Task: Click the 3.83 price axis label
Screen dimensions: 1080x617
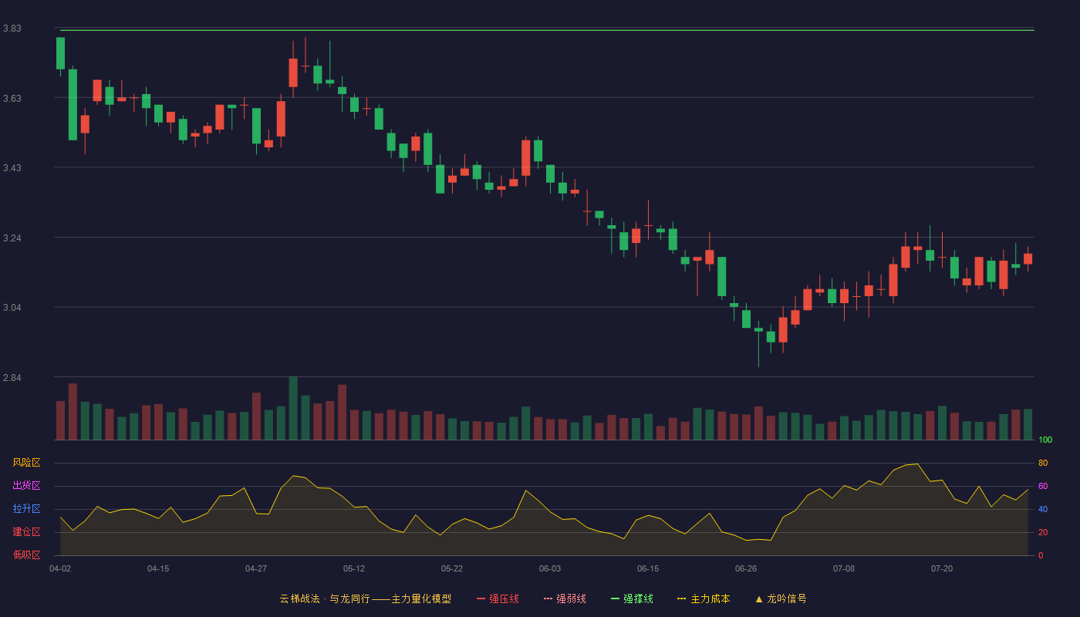Action: (x=12, y=29)
